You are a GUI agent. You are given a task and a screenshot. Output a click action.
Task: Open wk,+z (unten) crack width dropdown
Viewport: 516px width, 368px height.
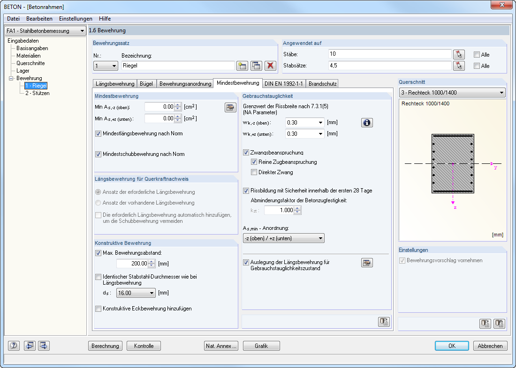click(x=305, y=134)
